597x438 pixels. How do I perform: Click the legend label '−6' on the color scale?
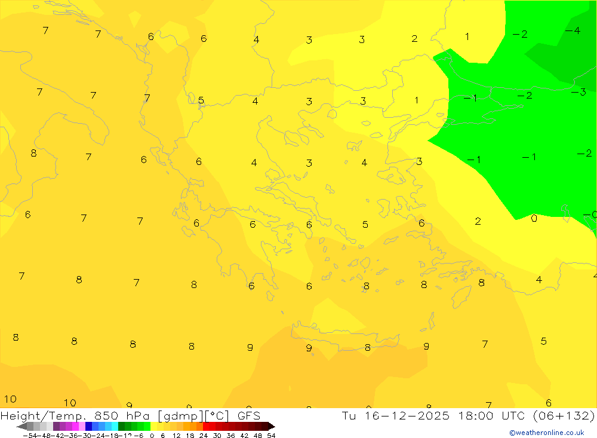coord(139,436)
